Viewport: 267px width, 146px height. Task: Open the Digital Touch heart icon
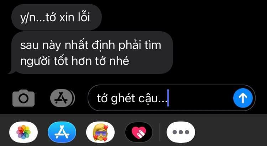pos(139,132)
